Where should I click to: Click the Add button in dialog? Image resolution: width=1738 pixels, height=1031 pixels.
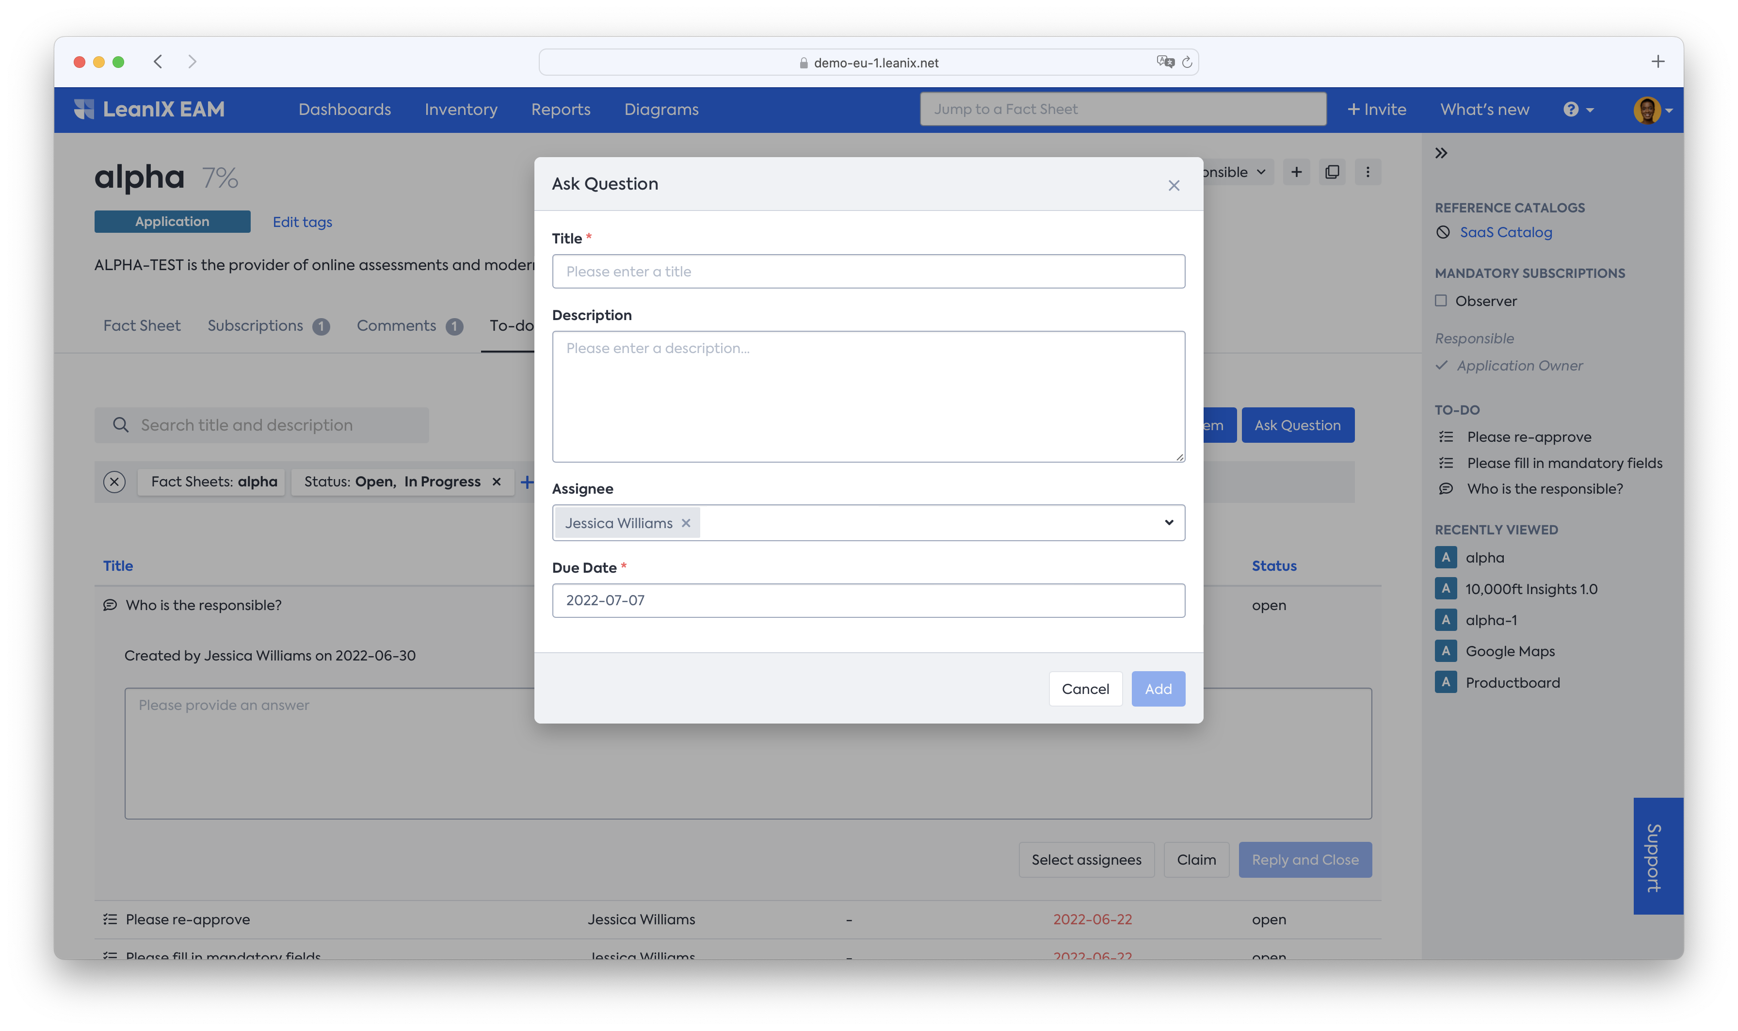[1158, 689]
